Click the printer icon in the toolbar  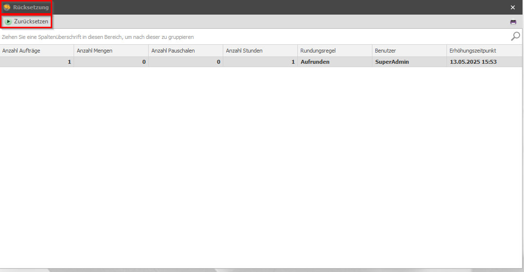pos(513,22)
